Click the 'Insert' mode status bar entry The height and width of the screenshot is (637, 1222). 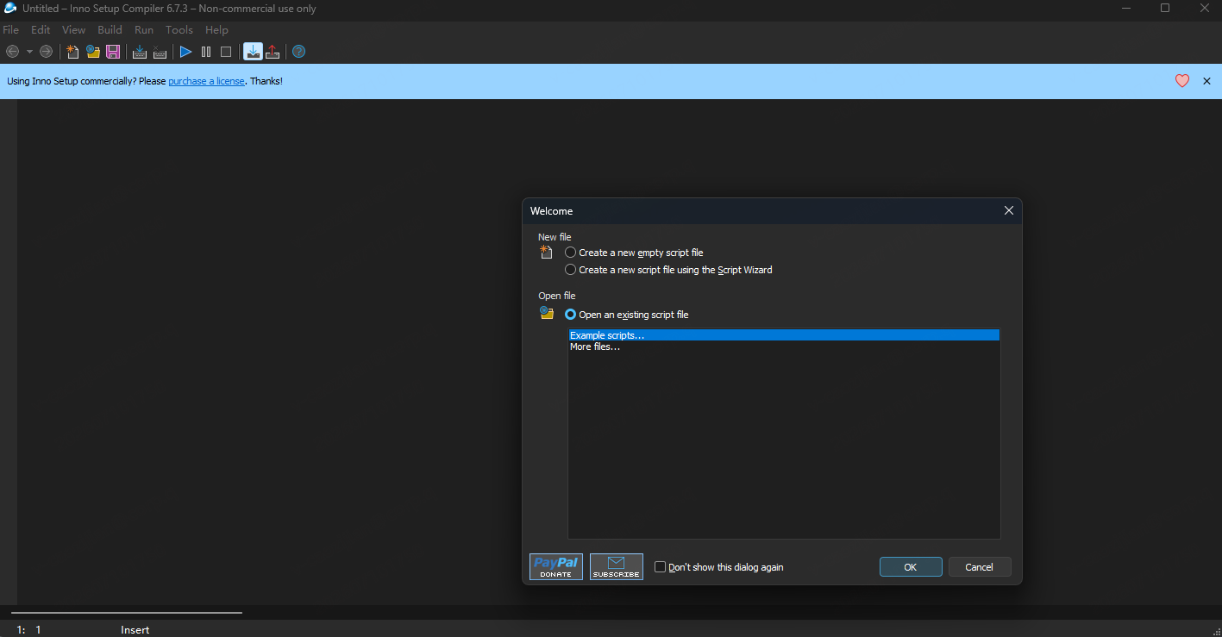tap(135, 630)
